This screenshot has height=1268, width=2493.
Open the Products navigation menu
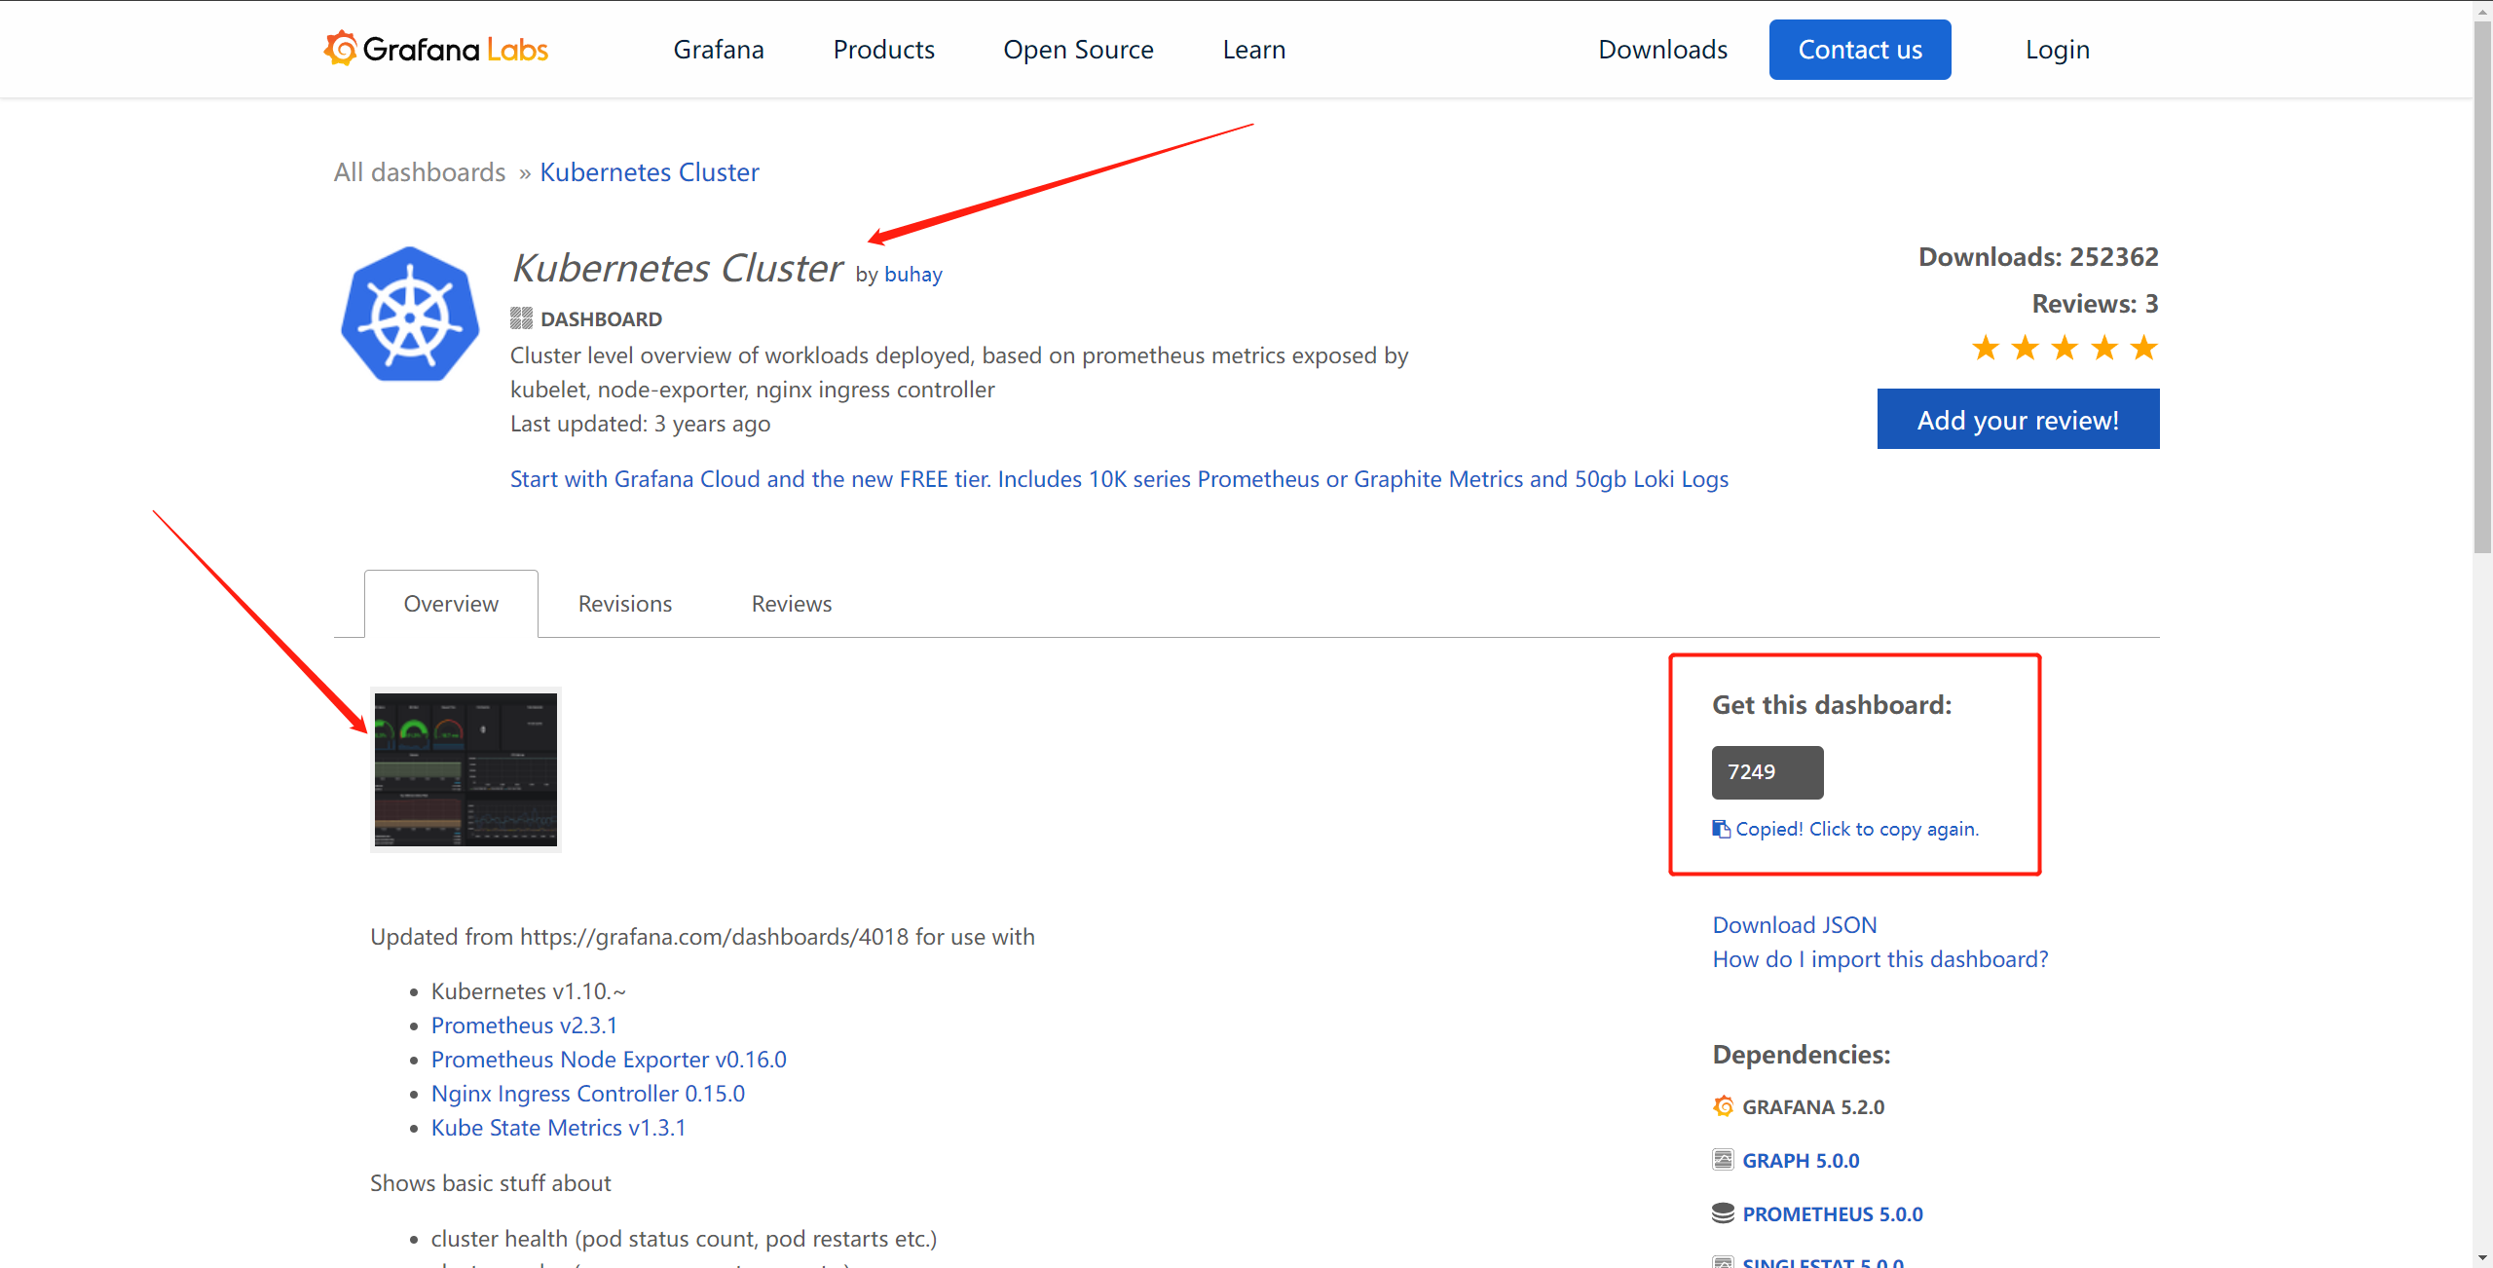point(883,50)
